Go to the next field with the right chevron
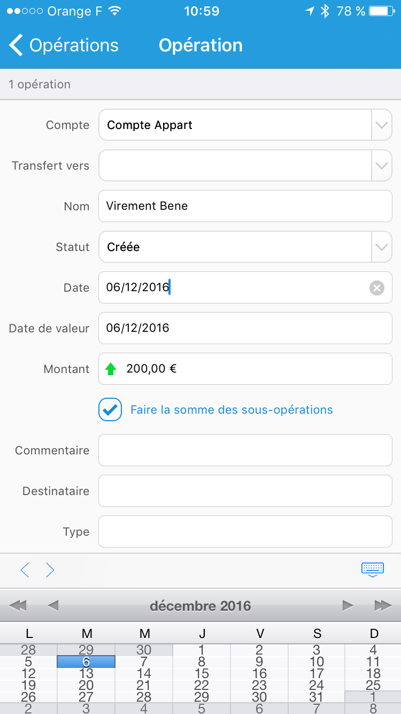Image resolution: width=401 pixels, height=714 pixels. click(50, 570)
